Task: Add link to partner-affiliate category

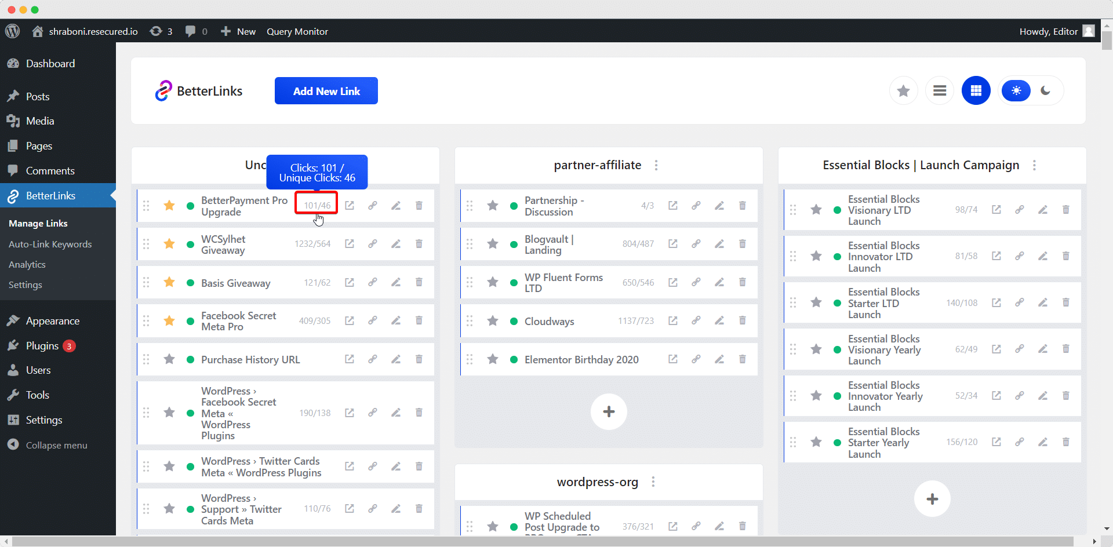Action: (609, 412)
